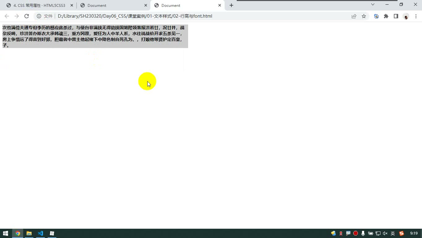Click the microphone tray icon

[x=363, y=233]
